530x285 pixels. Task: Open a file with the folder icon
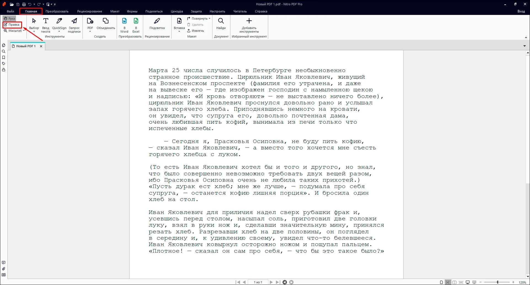tap(12, 4)
